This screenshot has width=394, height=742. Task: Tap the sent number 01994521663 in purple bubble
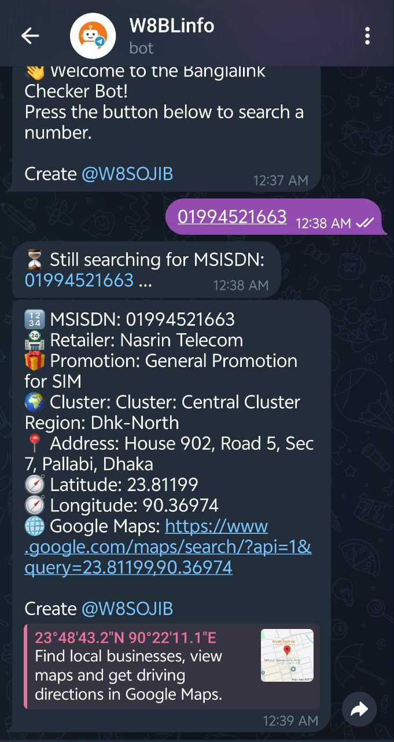pyautogui.click(x=232, y=216)
